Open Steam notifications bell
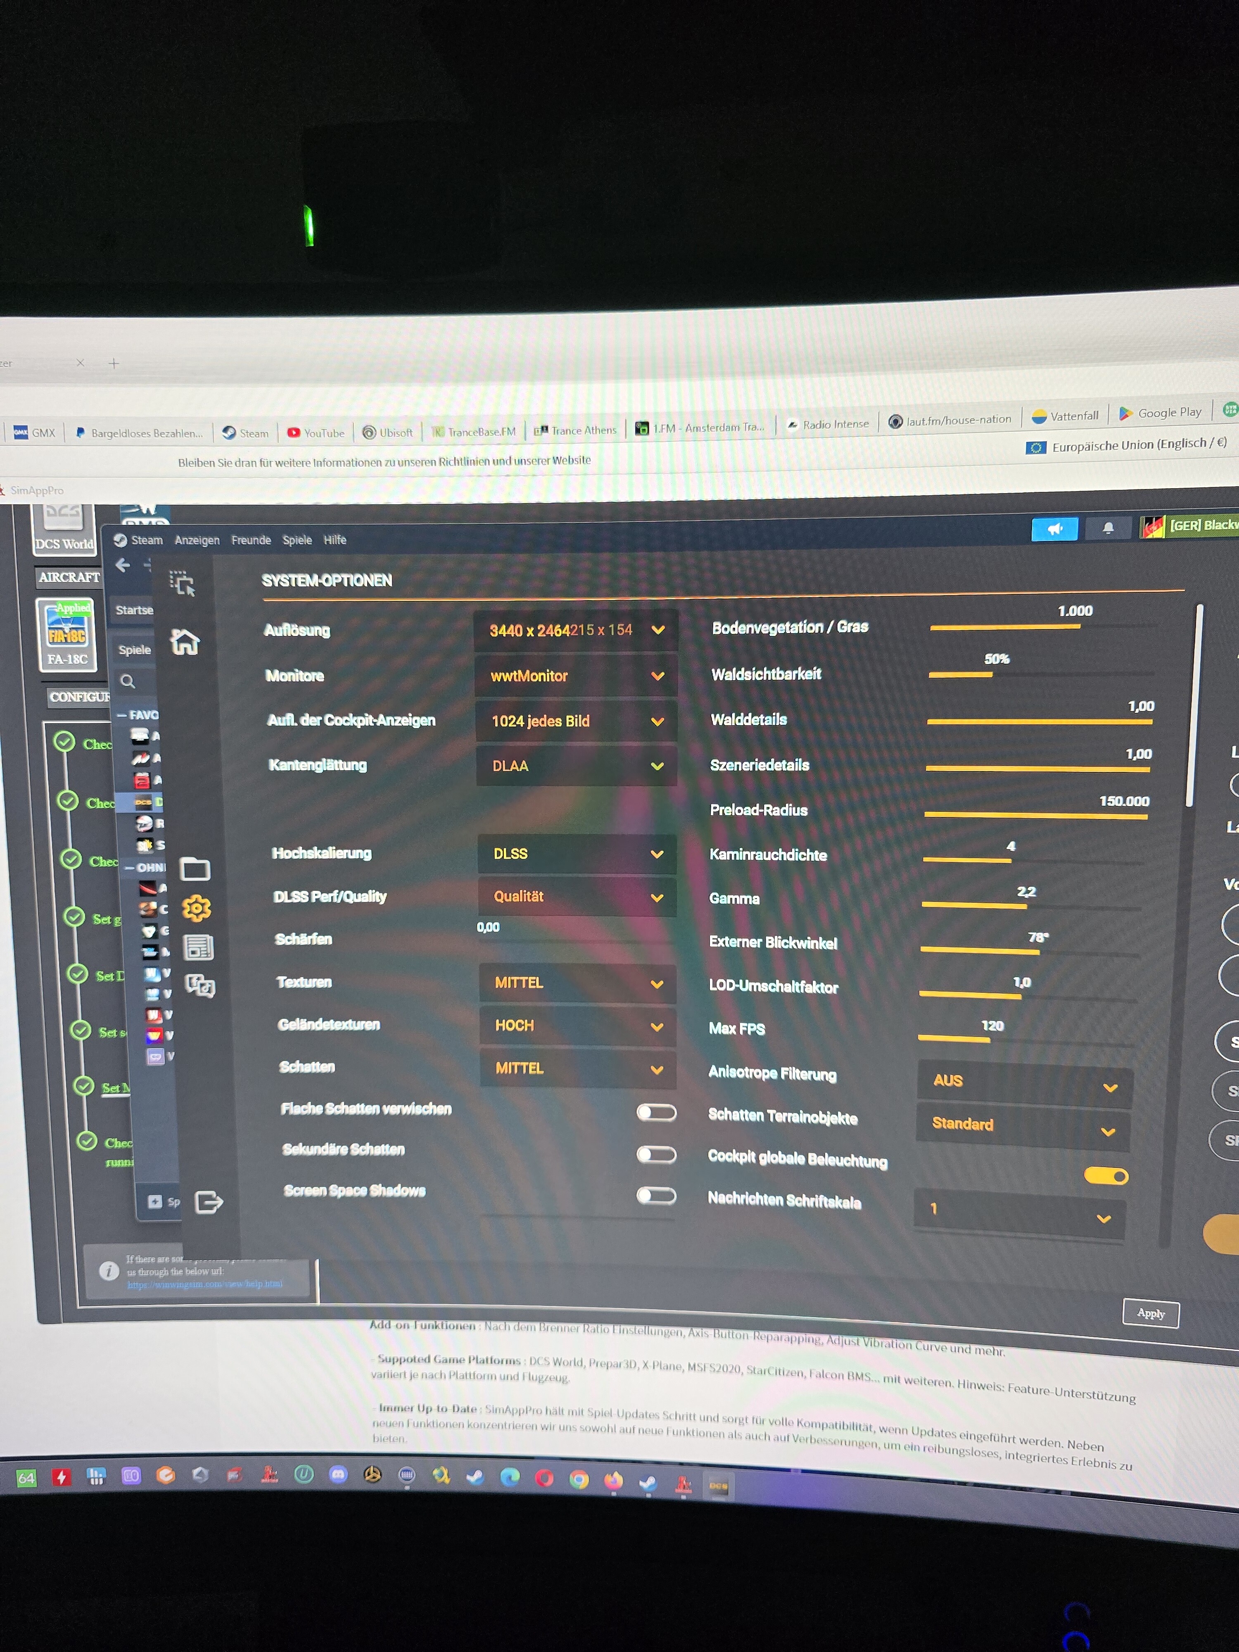Screen dimensions: 1239x1652 1108,528
